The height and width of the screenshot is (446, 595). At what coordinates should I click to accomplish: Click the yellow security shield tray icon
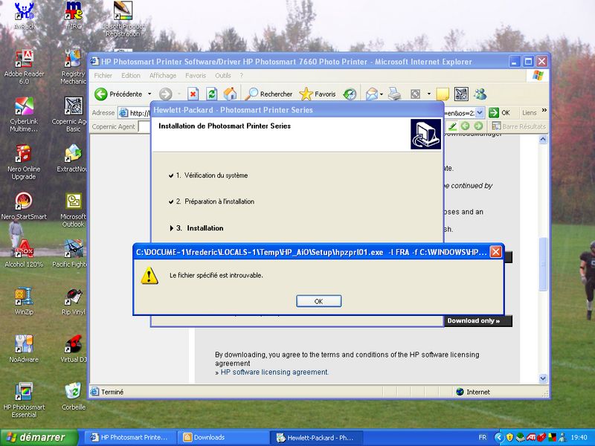(x=509, y=437)
